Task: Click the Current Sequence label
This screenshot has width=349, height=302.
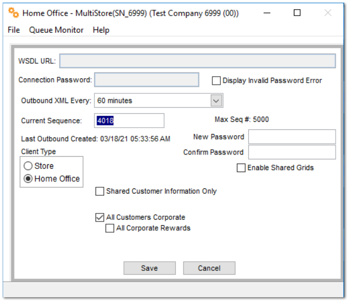Action: tap(51, 121)
